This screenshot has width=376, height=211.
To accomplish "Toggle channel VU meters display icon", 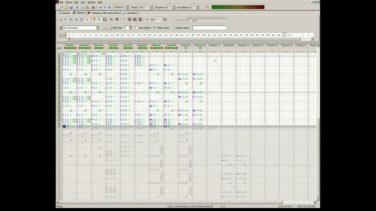I will click(x=94, y=20).
